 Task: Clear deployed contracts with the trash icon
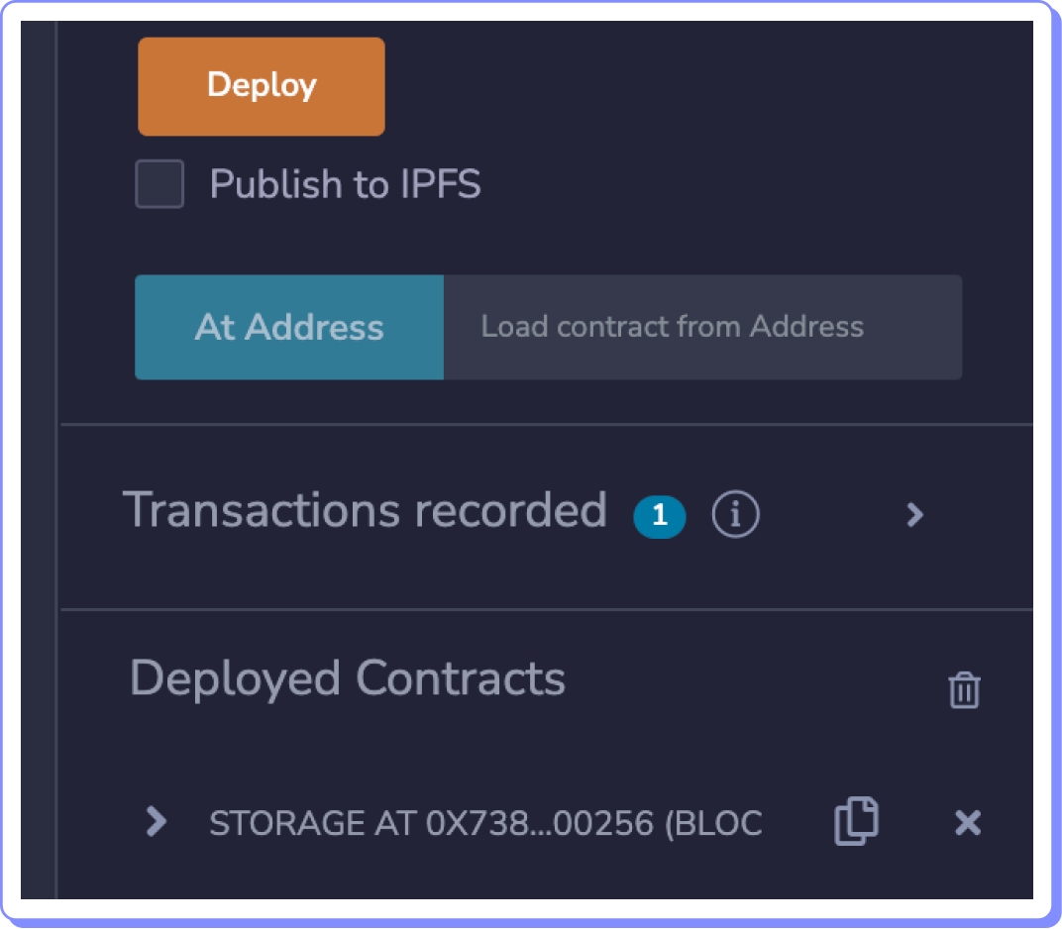tap(964, 689)
